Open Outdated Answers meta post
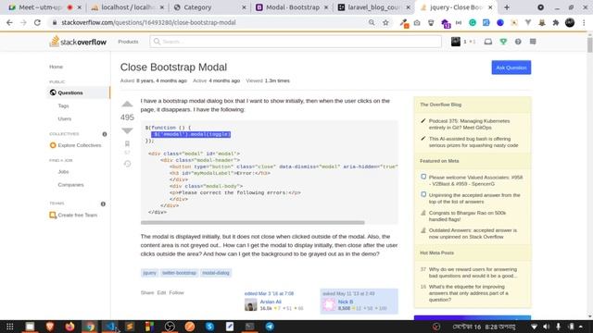Image resolution: width=593 pixels, height=333 pixels. tap(473, 233)
